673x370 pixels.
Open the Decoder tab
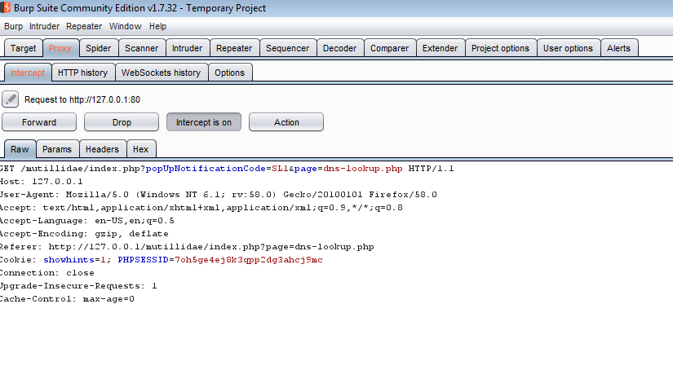pos(339,48)
